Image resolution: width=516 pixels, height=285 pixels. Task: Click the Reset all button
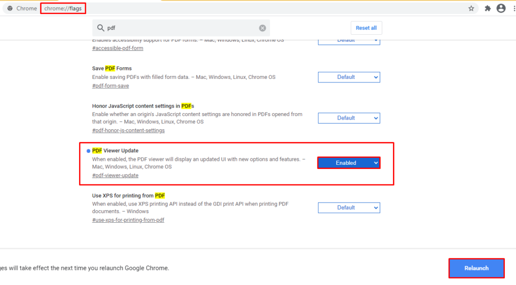click(x=366, y=28)
